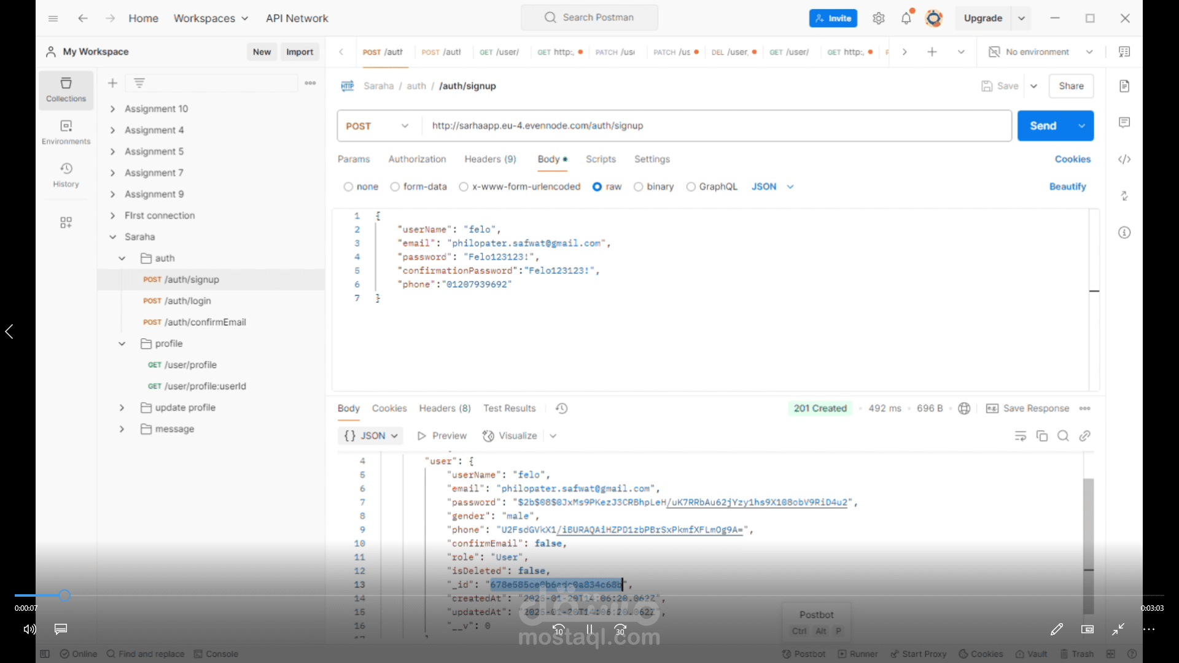Open response history clock icon
Screen dimensions: 1179x663
click(561, 409)
